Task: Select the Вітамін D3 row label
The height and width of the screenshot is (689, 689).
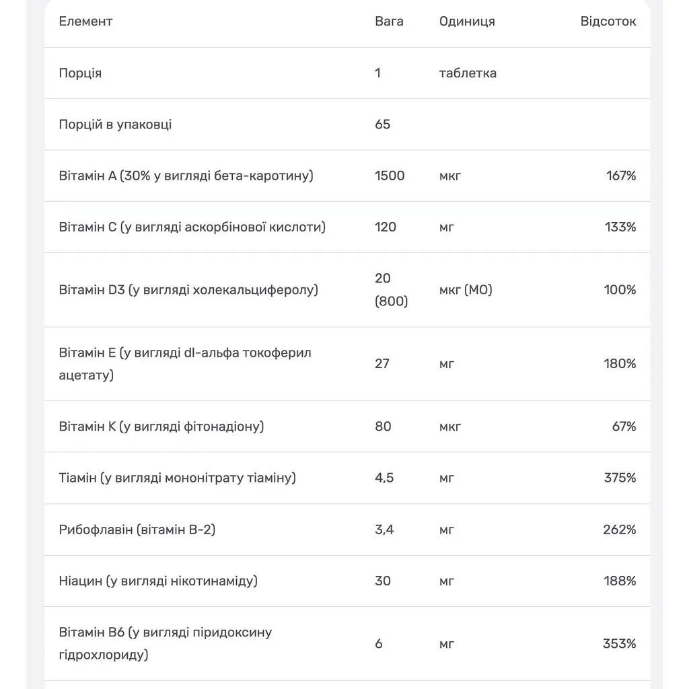Action: [x=188, y=290]
